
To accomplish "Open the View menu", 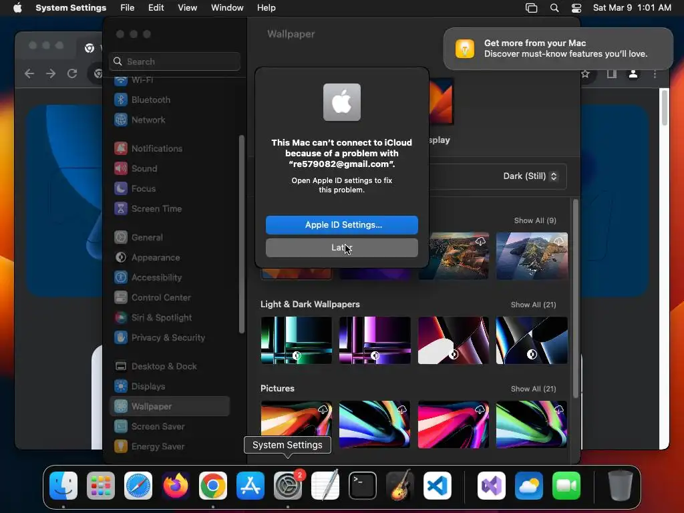I will [x=187, y=8].
